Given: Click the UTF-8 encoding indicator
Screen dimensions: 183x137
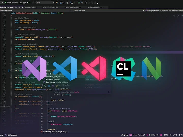Looking at the screenshot, I should (x=175, y=135).
